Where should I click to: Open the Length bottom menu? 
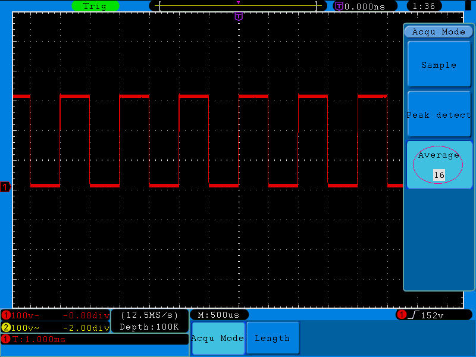coord(273,338)
